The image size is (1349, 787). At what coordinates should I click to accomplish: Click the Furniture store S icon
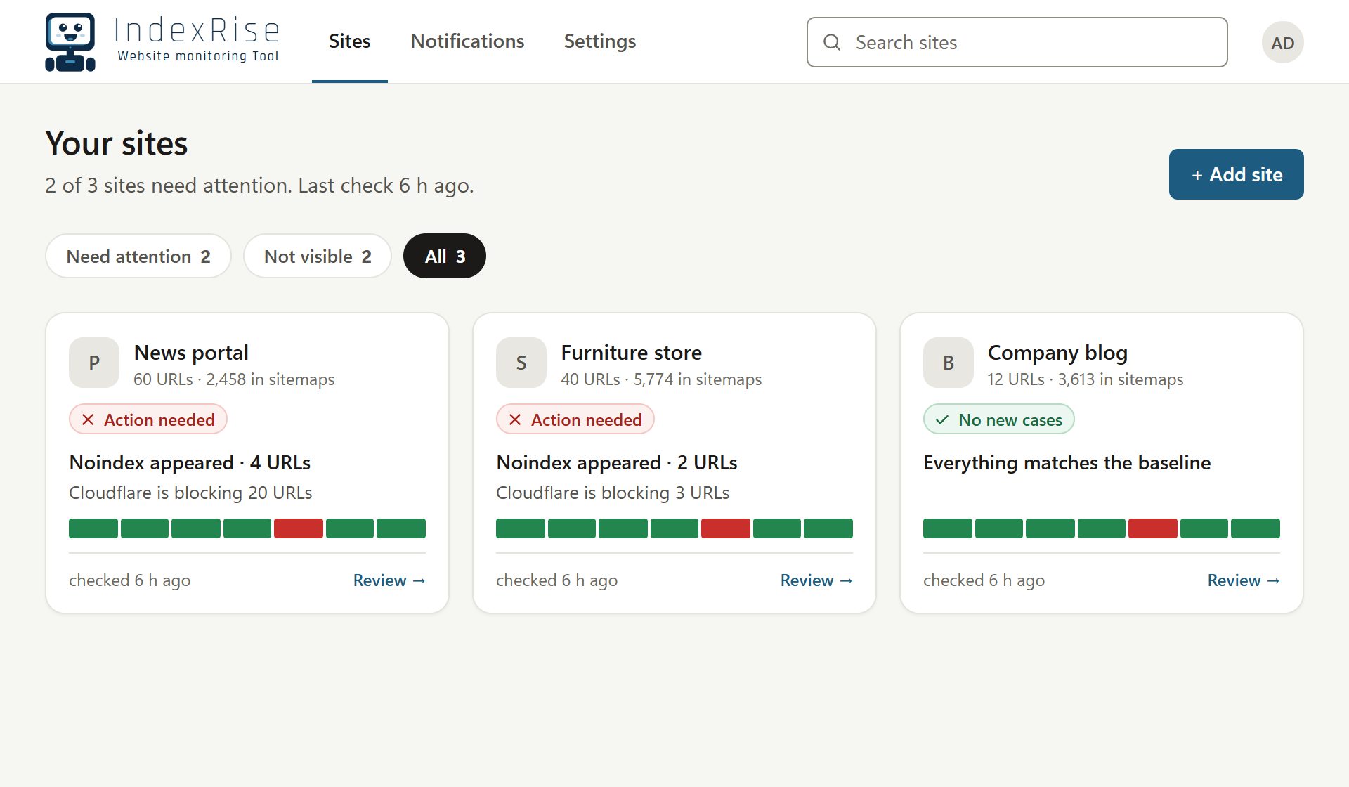click(x=521, y=363)
